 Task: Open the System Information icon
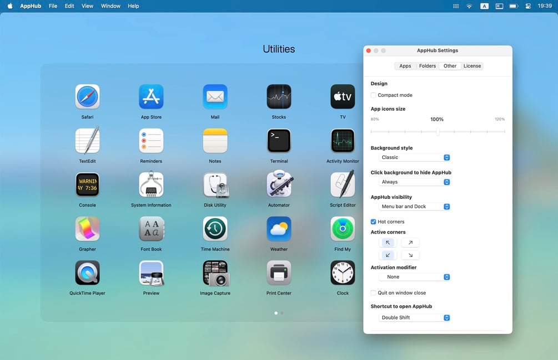[151, 184]
